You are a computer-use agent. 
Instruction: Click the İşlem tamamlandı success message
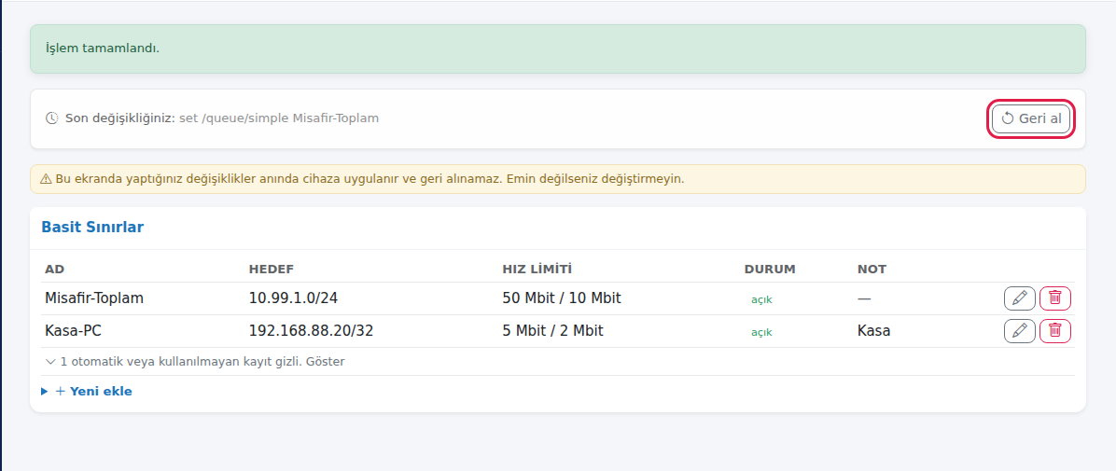click(103, 48)
